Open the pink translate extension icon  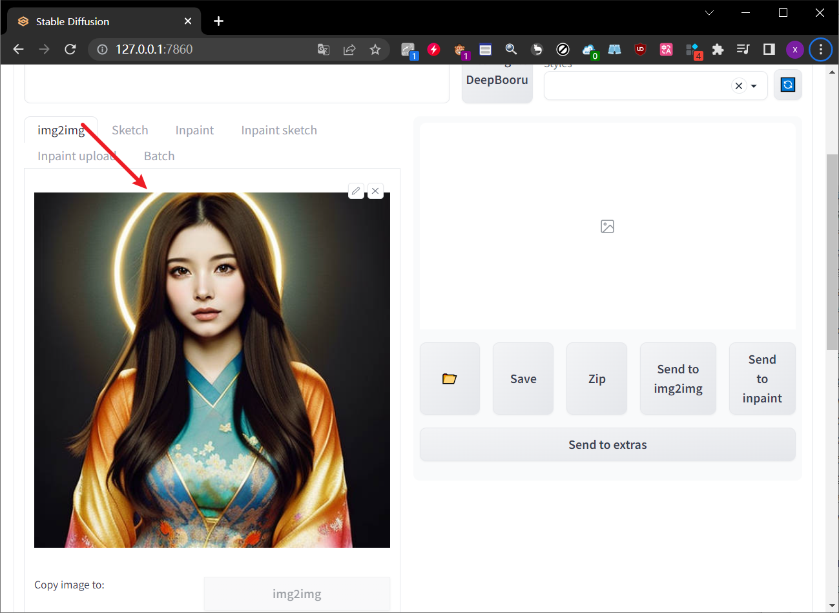[x=666, y=49]
